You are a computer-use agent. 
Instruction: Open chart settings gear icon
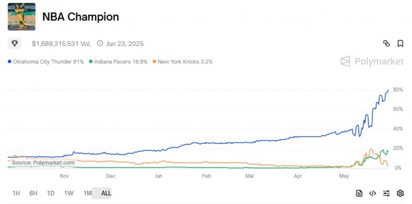[400, 193]
